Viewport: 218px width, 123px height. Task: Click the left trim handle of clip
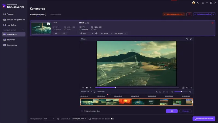(x=81, y=102)
